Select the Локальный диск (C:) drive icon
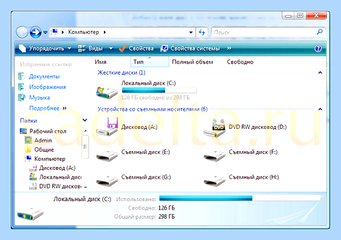The height and width of the screenshot is (240, 341). 107,93
